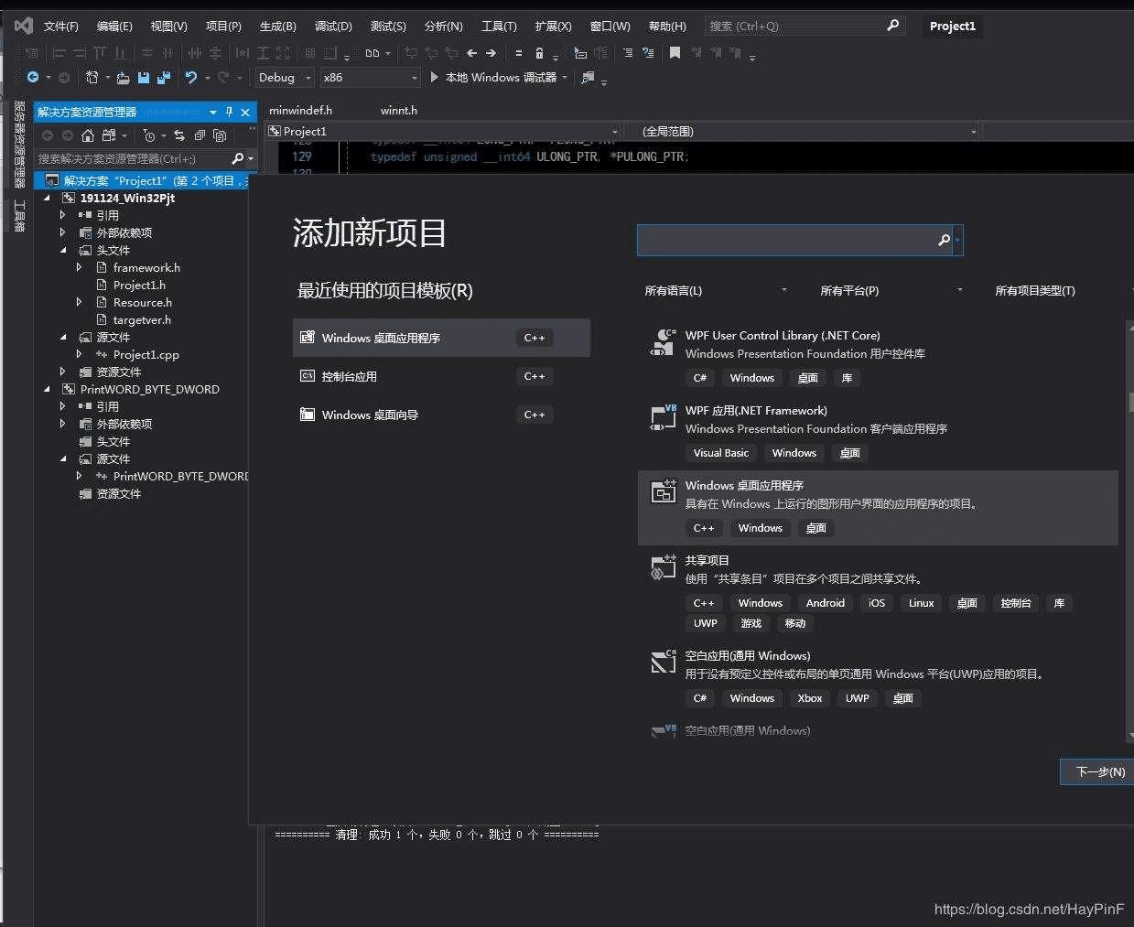This screenshot has height=927, width=1134.
Task: Collapse the PrintWORD_BYTE_DWORD project node
Action: [47, 389]
